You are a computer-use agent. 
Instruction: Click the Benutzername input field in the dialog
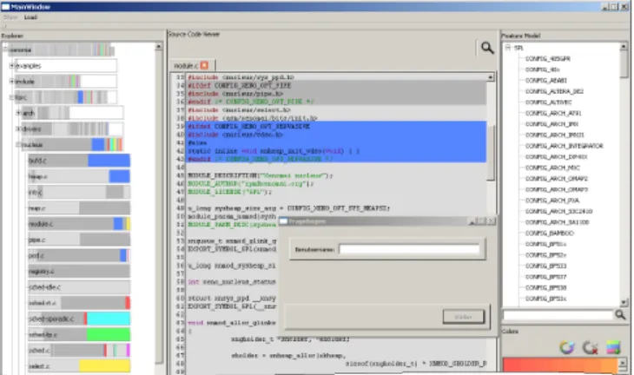(x=409, y=249)
